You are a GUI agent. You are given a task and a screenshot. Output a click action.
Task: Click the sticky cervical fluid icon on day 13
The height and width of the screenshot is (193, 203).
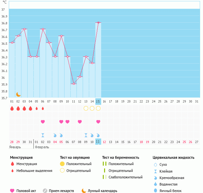click(86, 135)
